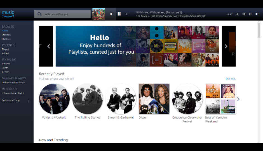Click the Amazon Music logo
The image size is (263, 151).
click(x=8, y=14)
